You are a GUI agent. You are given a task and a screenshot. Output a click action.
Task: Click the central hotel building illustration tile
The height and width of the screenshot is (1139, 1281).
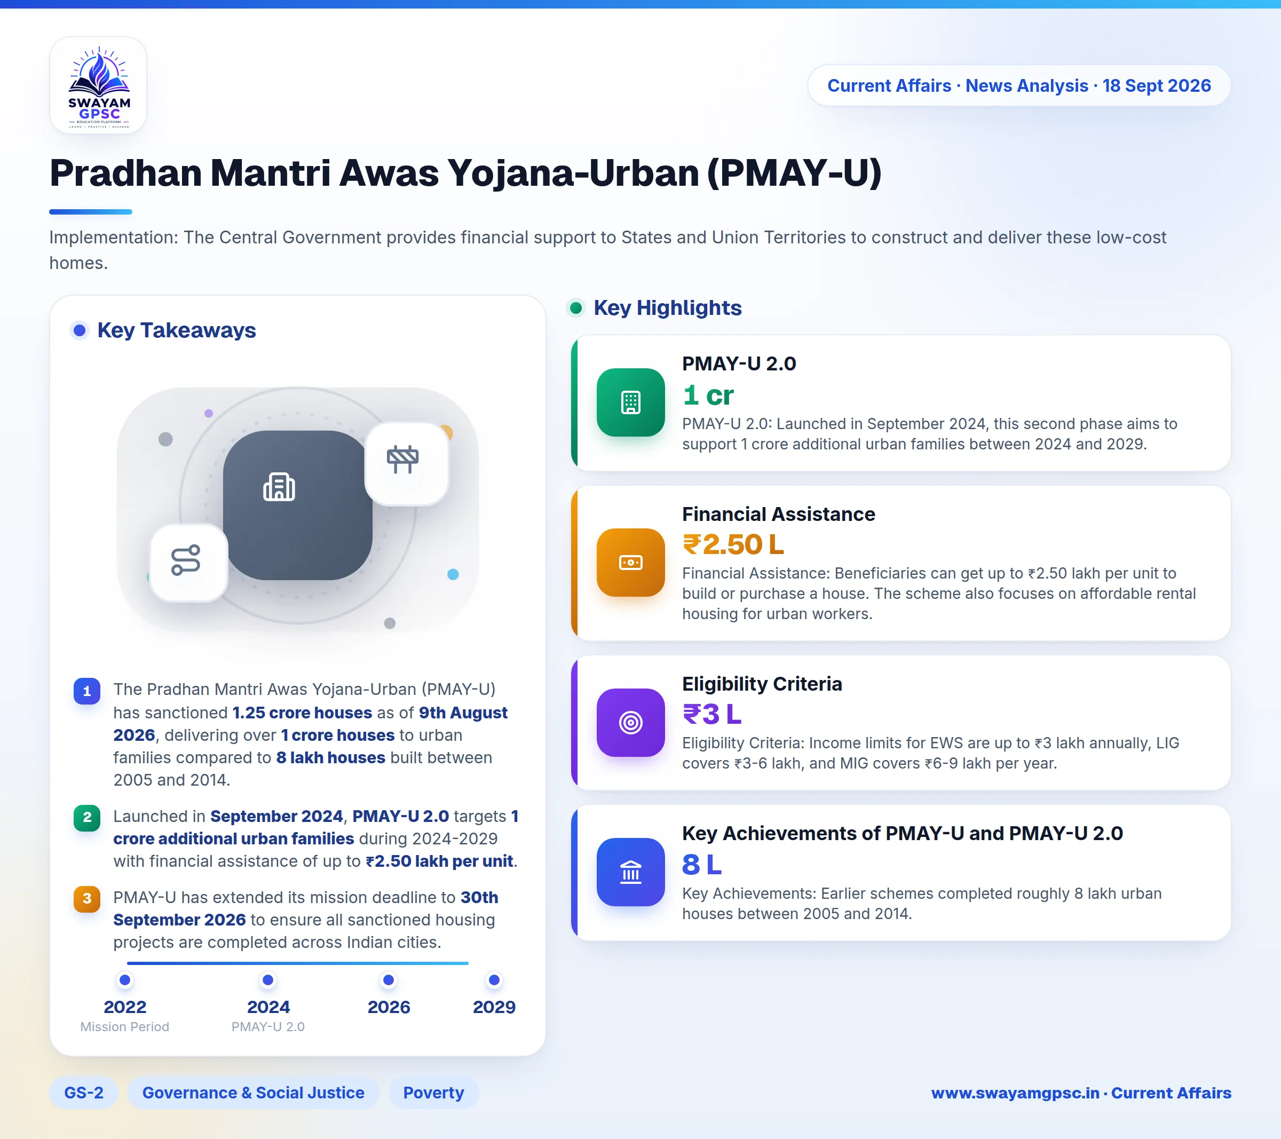pyautogui.click(x=298, y=505)
